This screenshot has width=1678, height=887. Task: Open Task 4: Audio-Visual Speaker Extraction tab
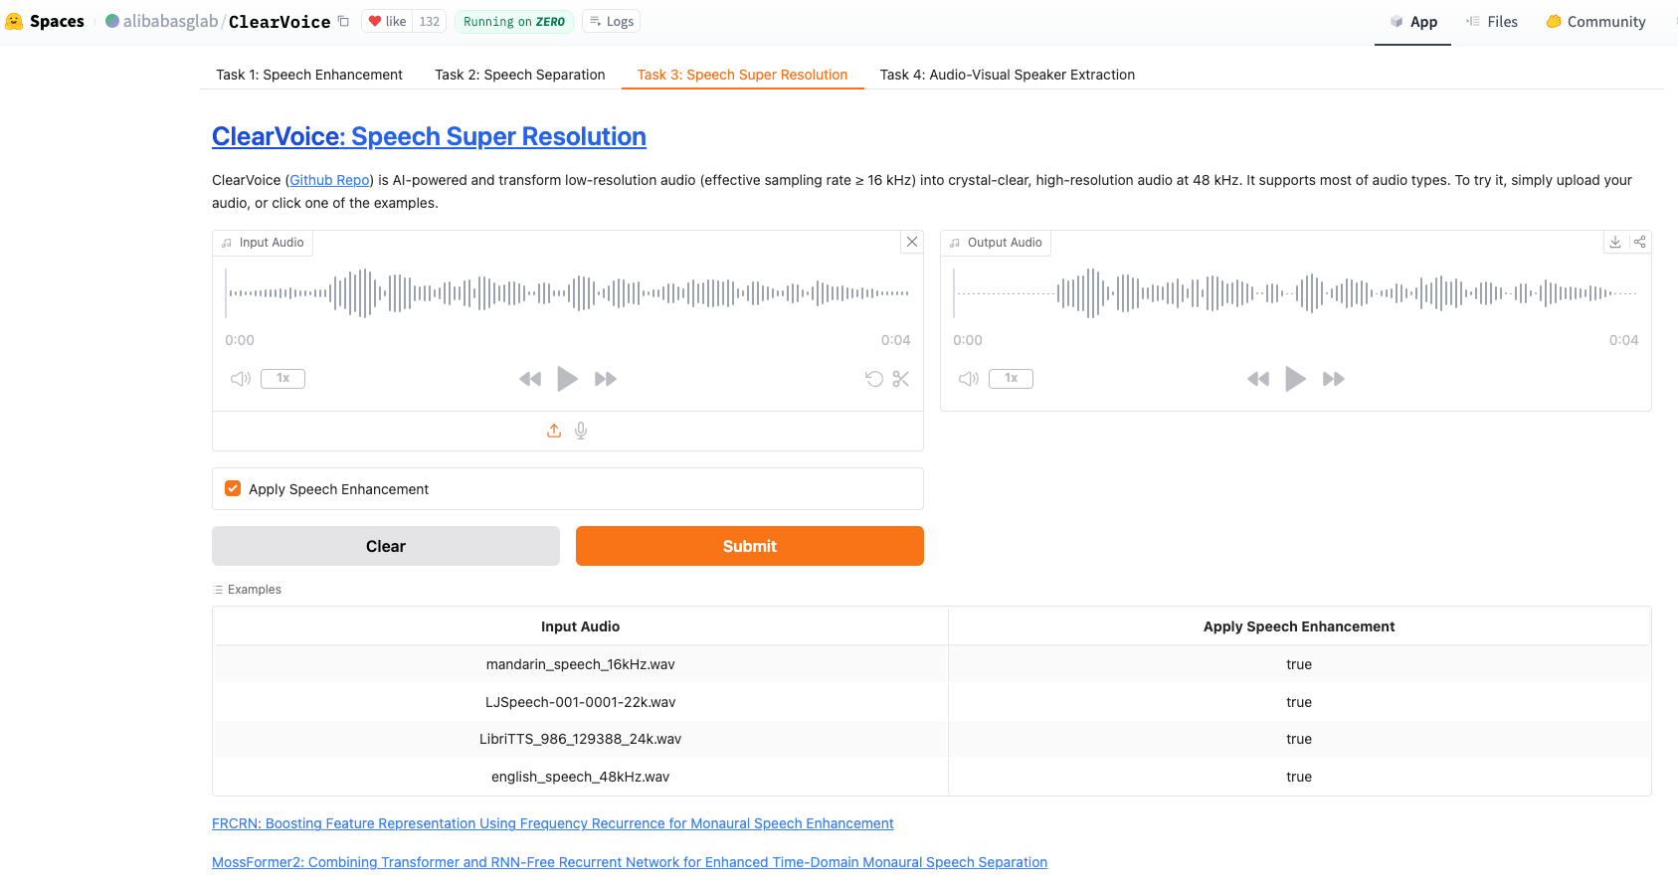[1007, 75]
